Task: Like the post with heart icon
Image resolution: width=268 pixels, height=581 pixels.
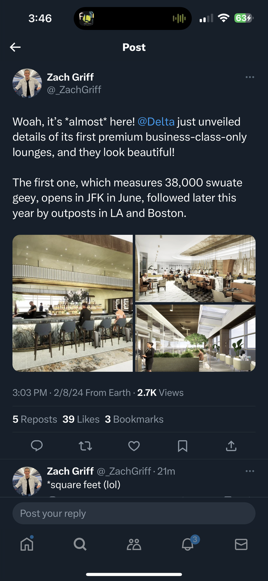Action: [134, 446]
